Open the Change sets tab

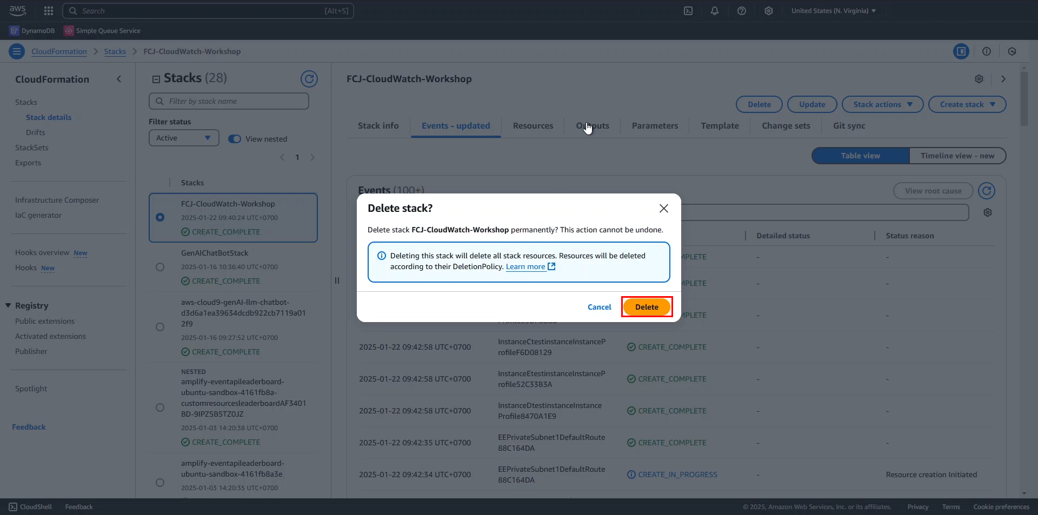pos(786,125)
